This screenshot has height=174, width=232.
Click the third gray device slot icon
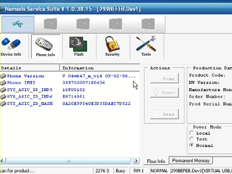(116, 24)
